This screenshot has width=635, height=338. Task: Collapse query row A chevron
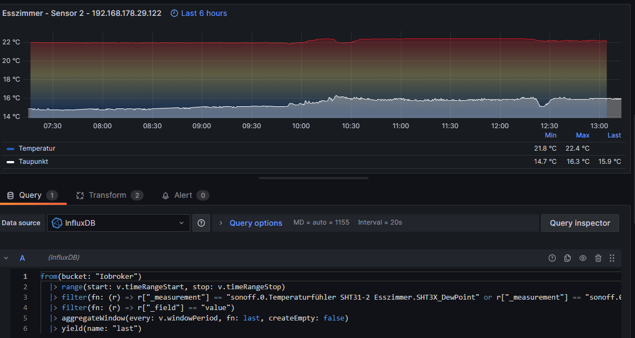[7, 258]
